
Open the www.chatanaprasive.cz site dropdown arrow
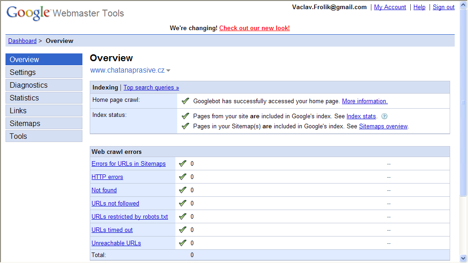click(169, 70)
